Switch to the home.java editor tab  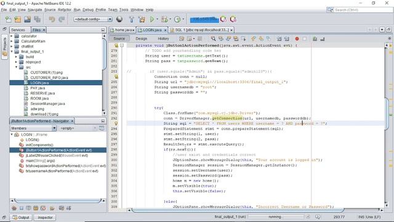point(123,30)
